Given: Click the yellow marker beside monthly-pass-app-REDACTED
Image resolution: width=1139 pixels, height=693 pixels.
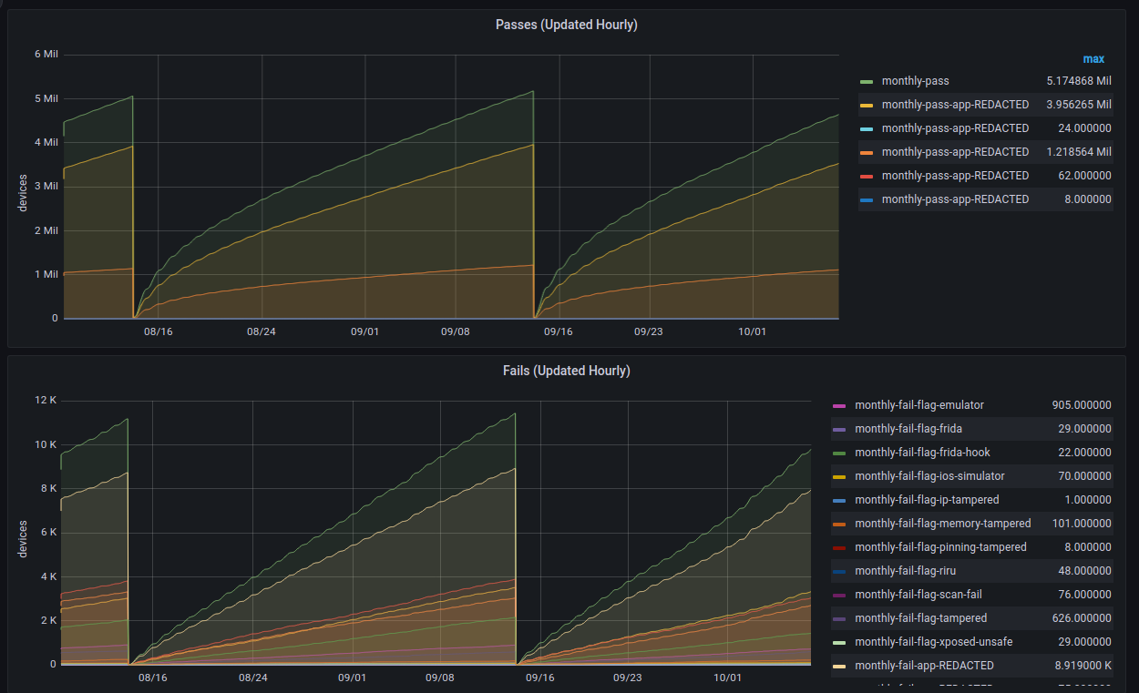Looking at the screenshot, I should (x=866, y=104).
